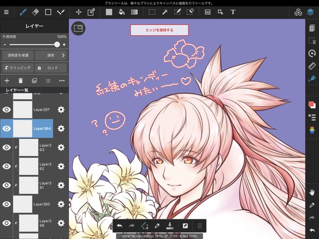Viewport: 319px width, 239px height.
Task: Select the eyedropper in right sidebar
Action: click(x=312, y=205)
